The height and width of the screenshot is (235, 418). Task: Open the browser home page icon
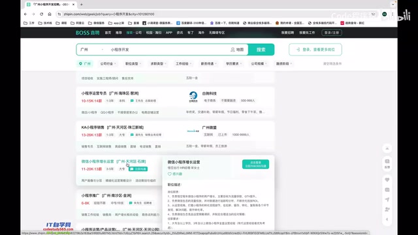coord(50,14)
